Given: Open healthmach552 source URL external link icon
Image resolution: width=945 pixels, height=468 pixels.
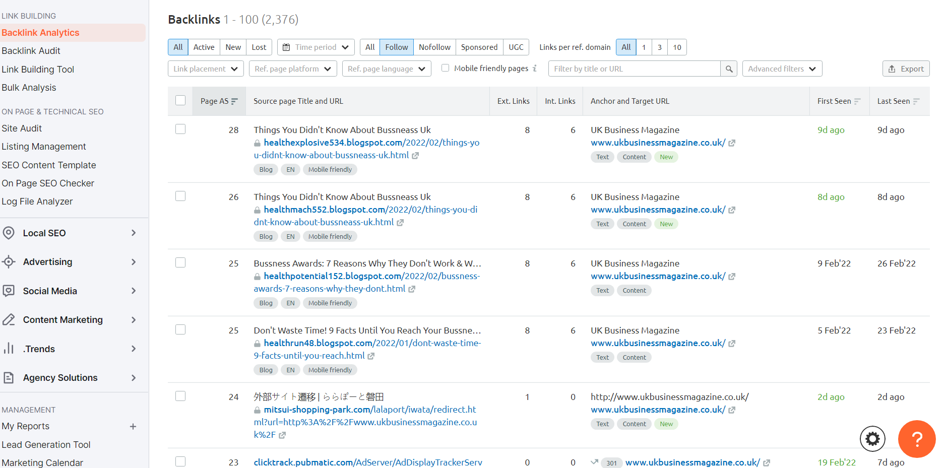Looking at the screenshot, I should pyautogui.click(x=400, y=223).
